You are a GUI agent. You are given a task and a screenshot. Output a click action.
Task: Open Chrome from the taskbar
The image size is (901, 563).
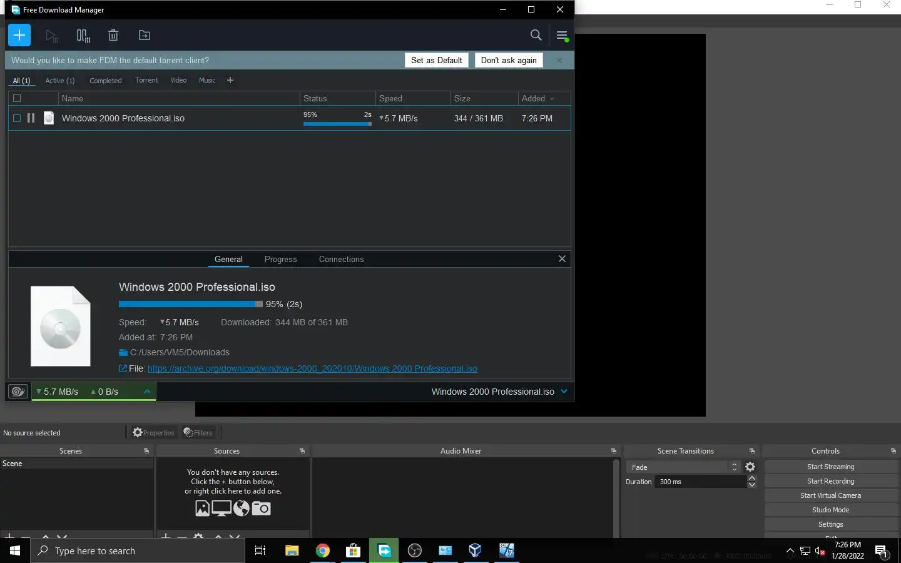pos(323,550)
